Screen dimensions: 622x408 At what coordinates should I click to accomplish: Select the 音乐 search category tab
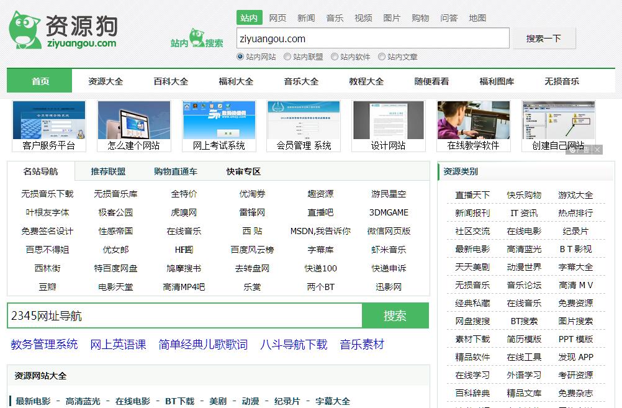[335, 18]
